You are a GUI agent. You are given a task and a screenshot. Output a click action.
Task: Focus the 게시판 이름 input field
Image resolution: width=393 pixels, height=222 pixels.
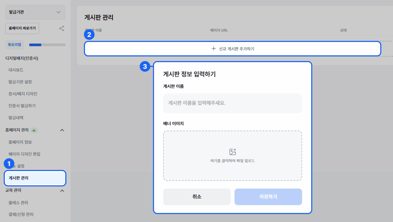click(x=233, y=103)
